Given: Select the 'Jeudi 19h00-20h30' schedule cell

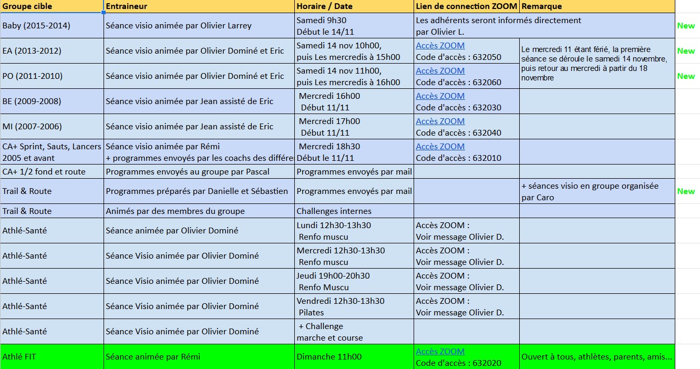Looking at the screenshot, I should (x=354, y=281).
